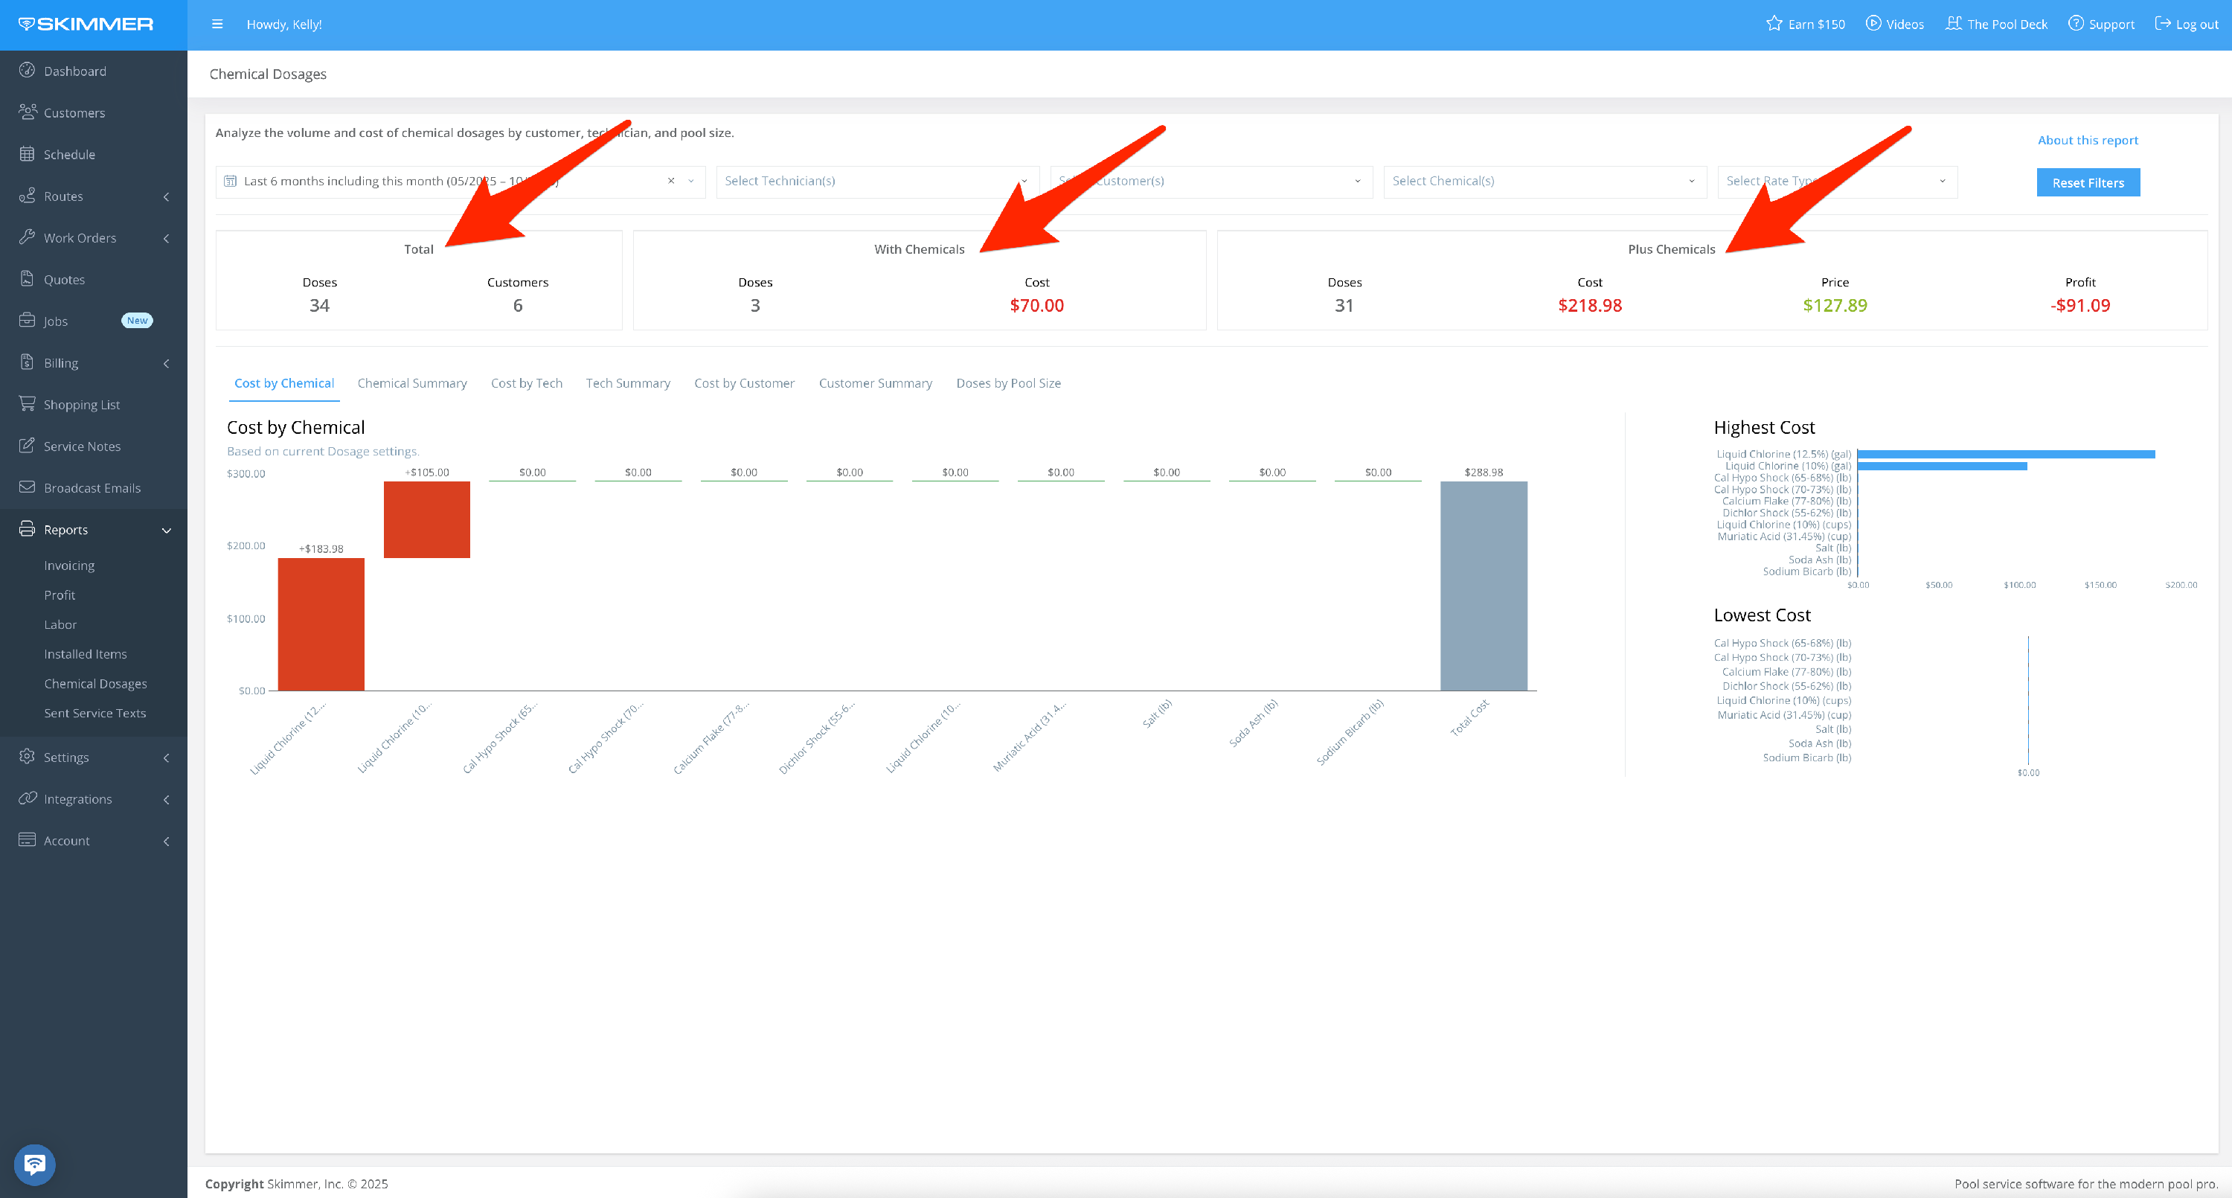2232x1198 pixels.
Task: Open the Select Chemical(s) dropdown
Action: 1544,181
